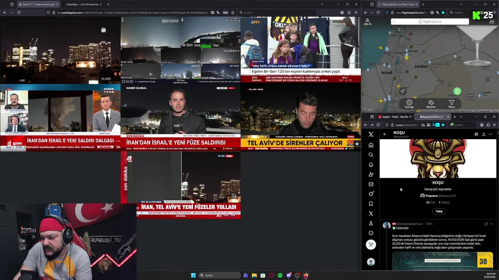This screenshot has width=499, height=280.
Task: Open Premium X icon in sidebar
Action: click(x=371, y=213)
